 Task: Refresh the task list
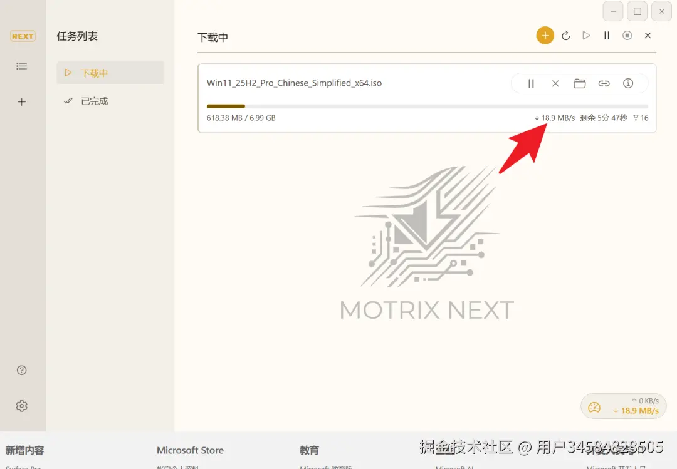[x=566, y=36]
